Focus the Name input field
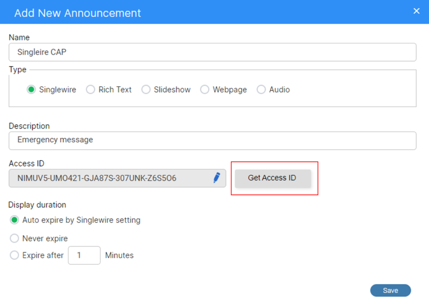 (212, 52)
